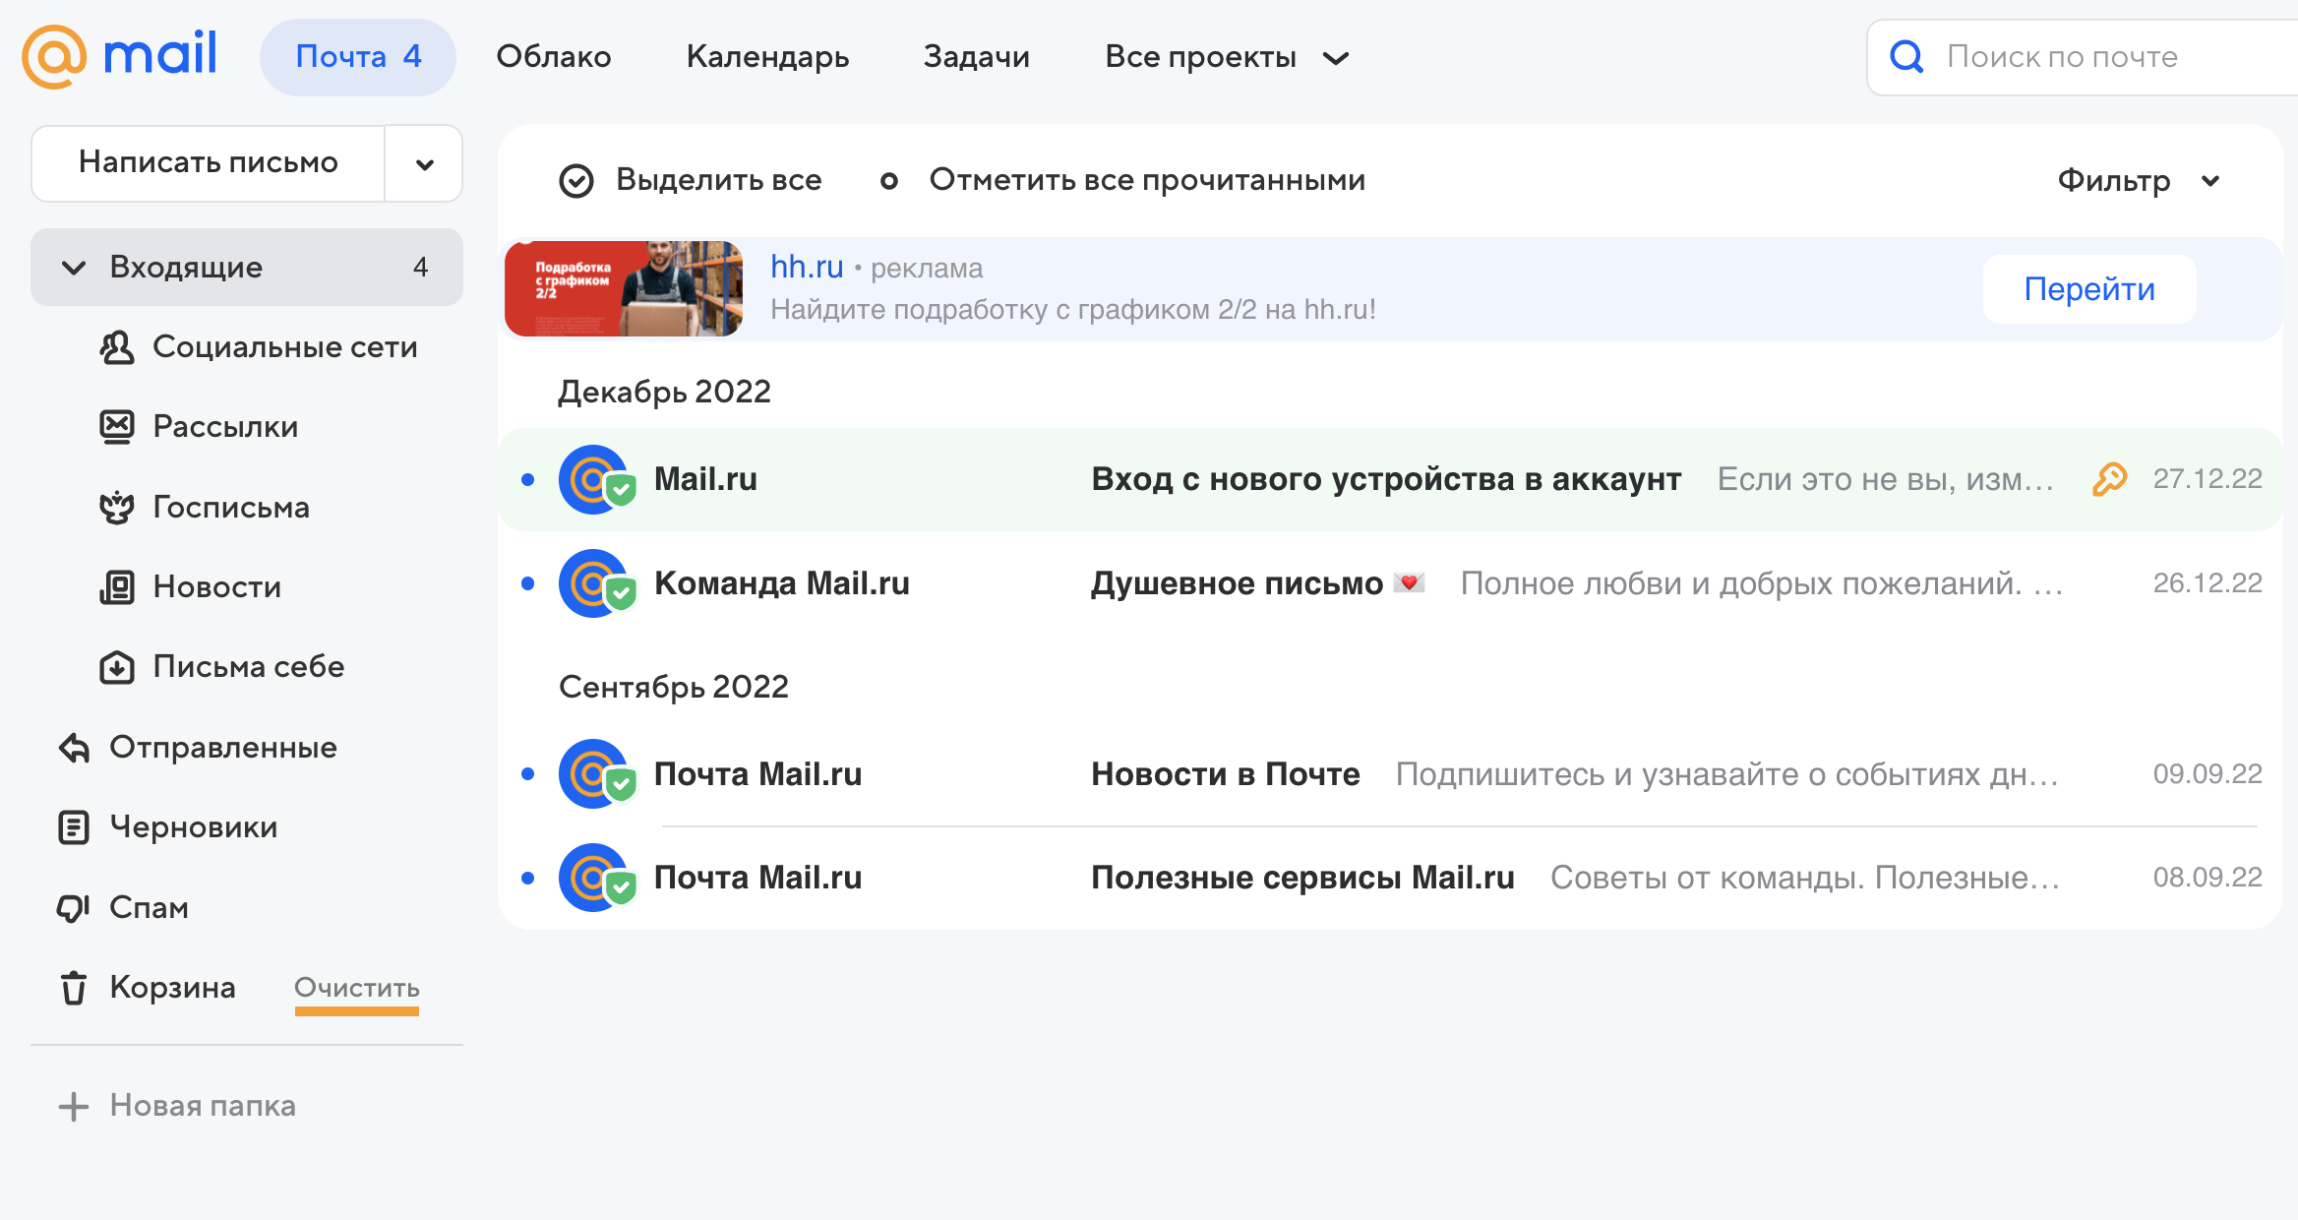
Task: Click the date 08.09.22
Action: point(2207,878)
